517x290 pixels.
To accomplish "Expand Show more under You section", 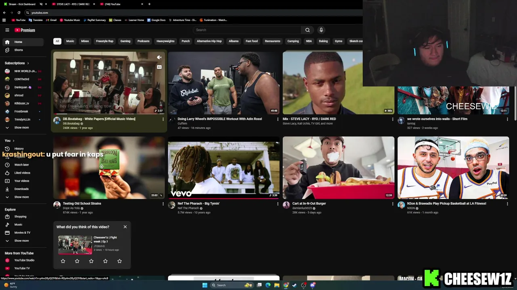I will click(x=23, y=197).
